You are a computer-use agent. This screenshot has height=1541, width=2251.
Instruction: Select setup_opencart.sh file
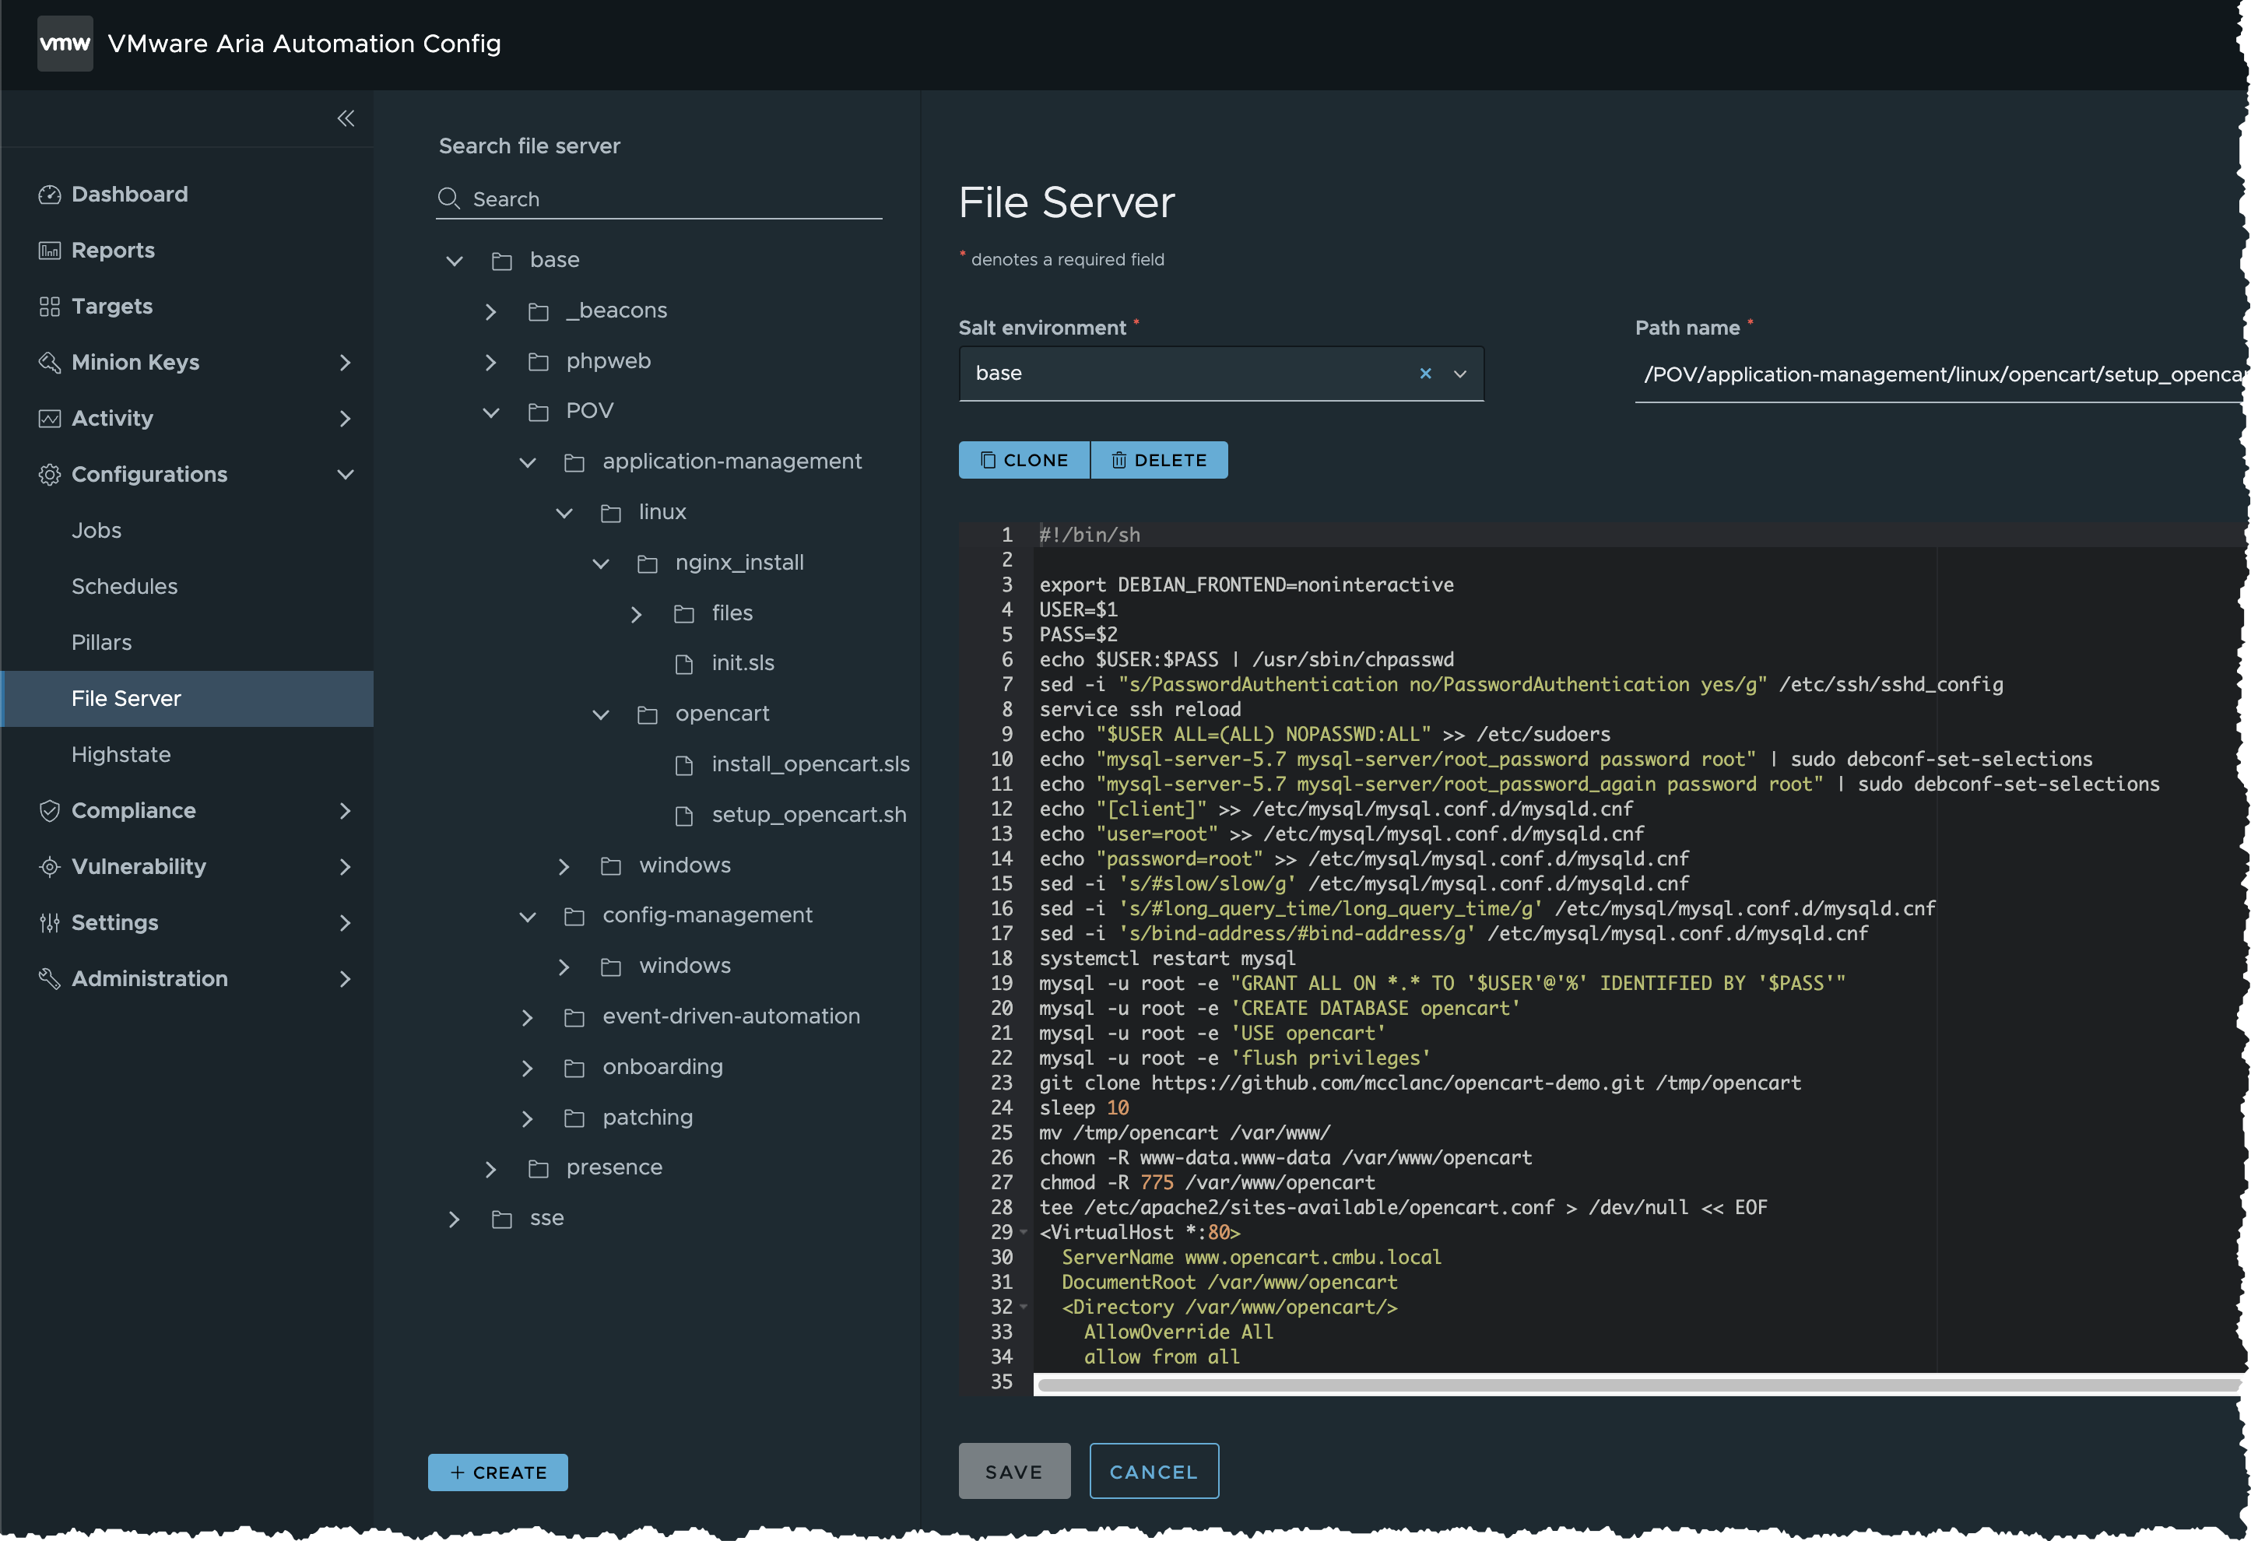[x=809, y=815]
